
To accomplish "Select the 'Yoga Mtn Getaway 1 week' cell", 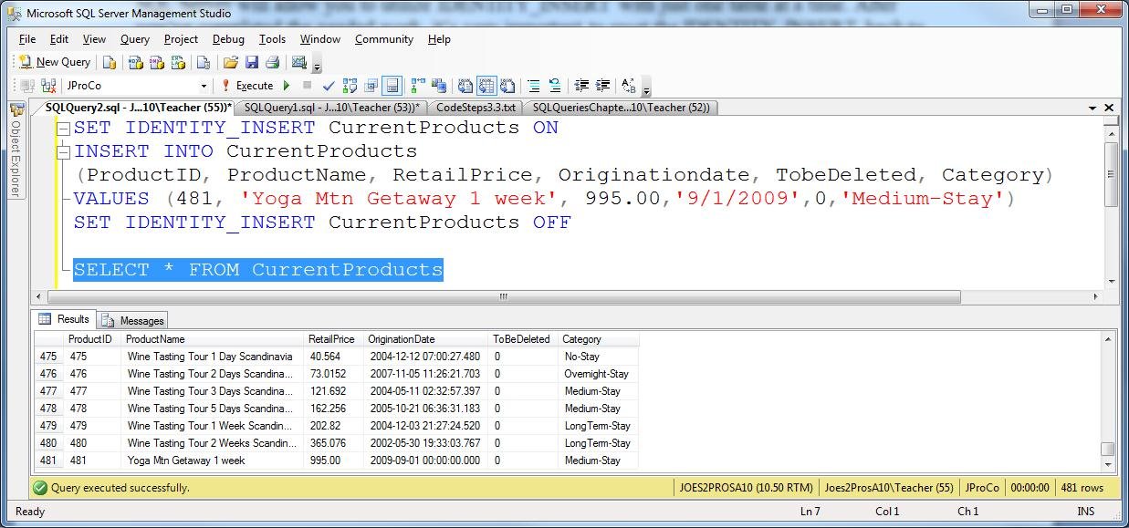I will [213, 461].
